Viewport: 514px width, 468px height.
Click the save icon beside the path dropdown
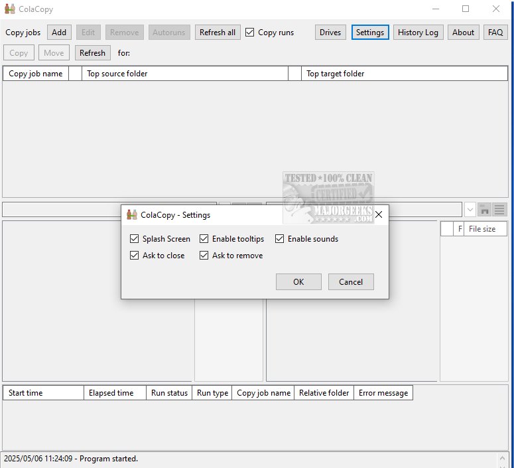coord(485,209)
